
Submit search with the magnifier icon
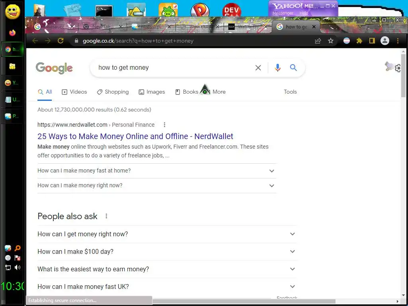click(x=293, y=68)
